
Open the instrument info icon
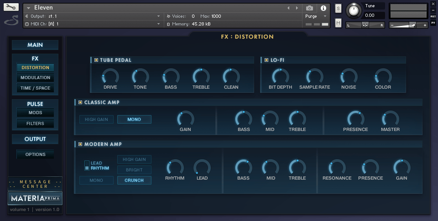pyautogui.click(x=323, y=8)
